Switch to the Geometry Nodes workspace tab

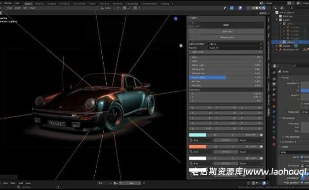click(149, 4)
